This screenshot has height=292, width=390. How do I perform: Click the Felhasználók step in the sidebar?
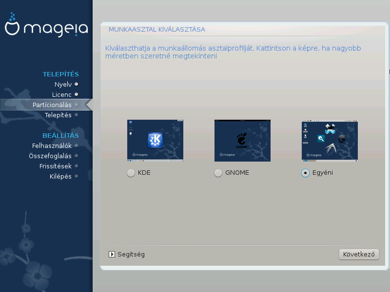click(52, 146)
